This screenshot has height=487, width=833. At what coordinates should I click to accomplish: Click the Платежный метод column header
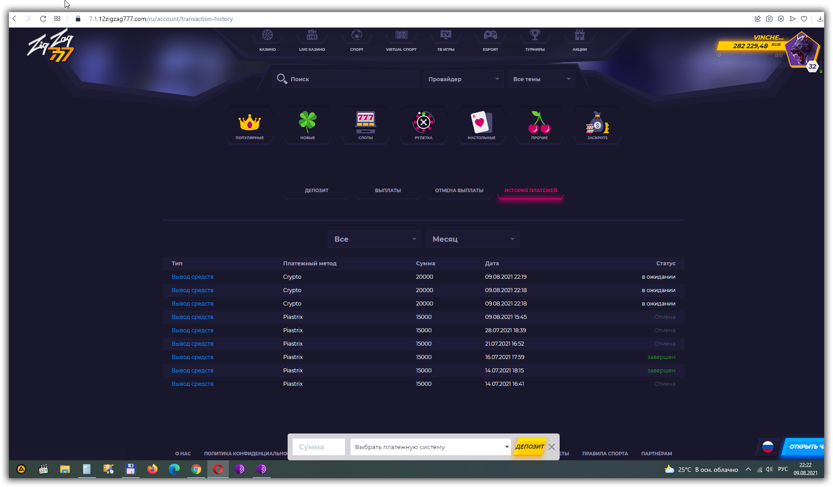coord(310,264)
